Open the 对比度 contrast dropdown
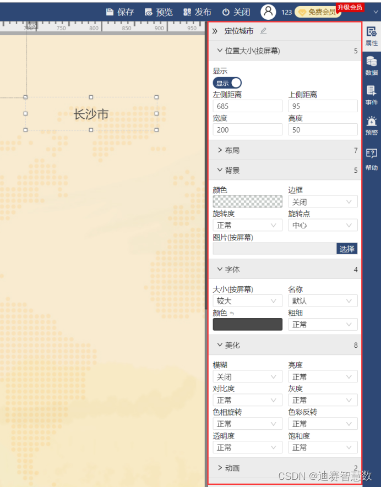The width and height of the screenshot is (381, 487). [248, 400]
